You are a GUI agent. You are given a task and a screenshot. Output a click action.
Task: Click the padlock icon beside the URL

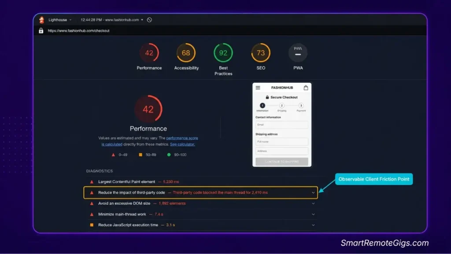click(x=41, y=30)
